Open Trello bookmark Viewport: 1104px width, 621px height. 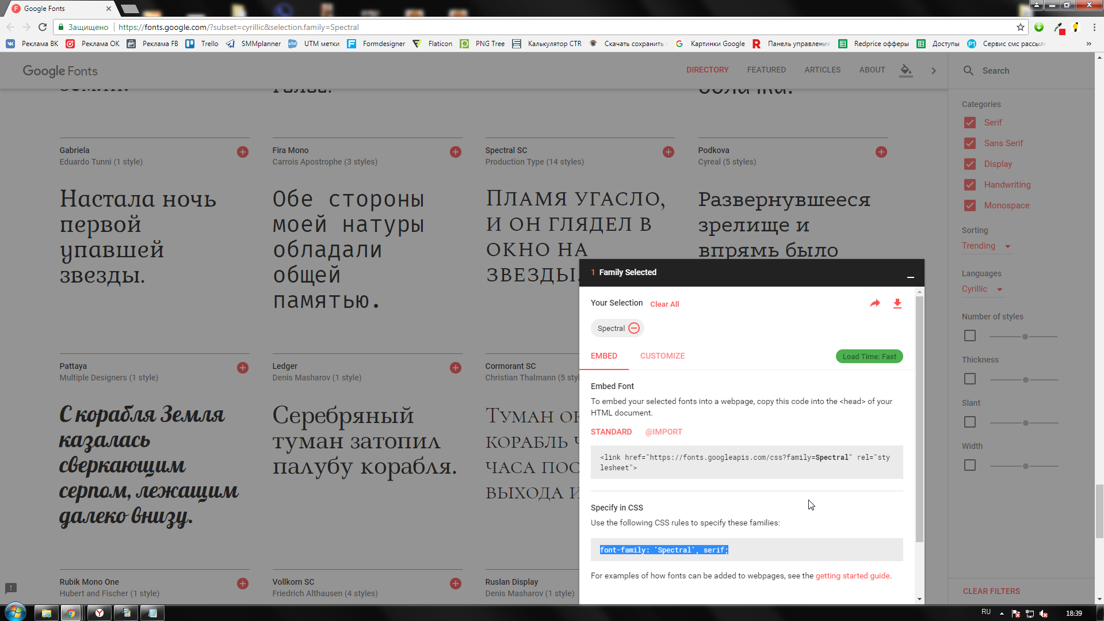202,44
